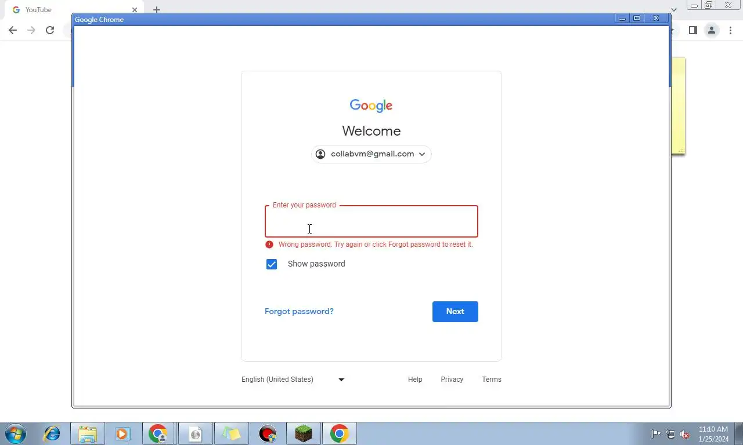Click the Forgot password? link

(299, 312)
